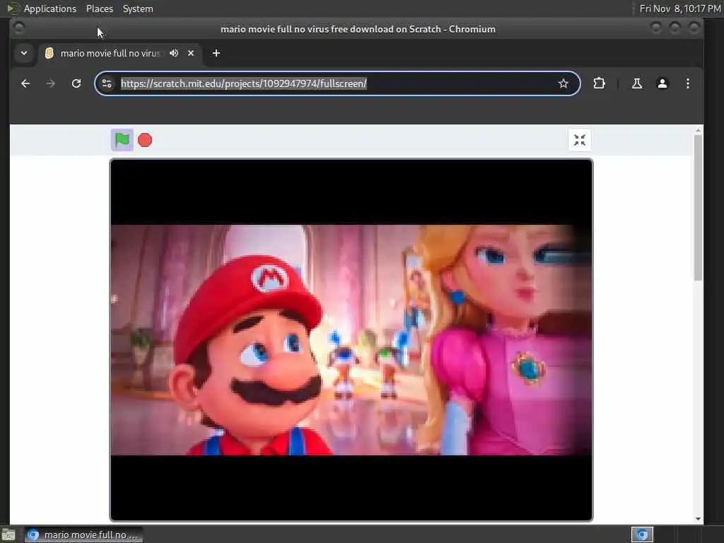Open a new tab with plus button
The image size is (724, 543).
pos(216,53)
